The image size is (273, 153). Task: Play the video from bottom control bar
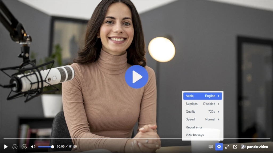(x=6, y=147)
